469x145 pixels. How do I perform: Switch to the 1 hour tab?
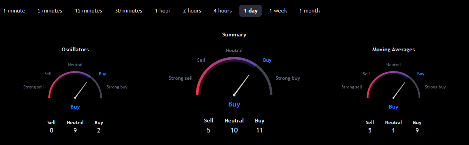(x=162, y=11)
